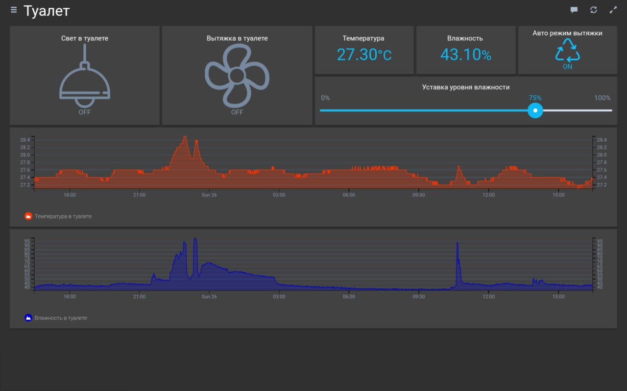Click the Влажность в туалете legend label
This screenshot has height=391, width=627.
click(x=61, y=318)
